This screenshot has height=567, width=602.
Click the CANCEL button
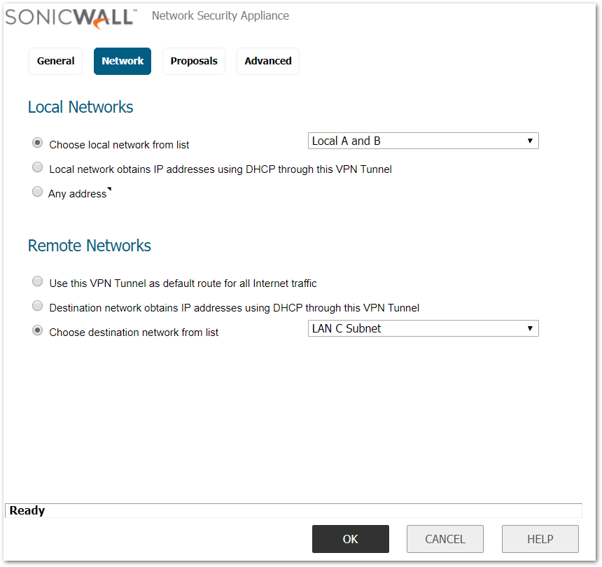(x=445, y=539)
